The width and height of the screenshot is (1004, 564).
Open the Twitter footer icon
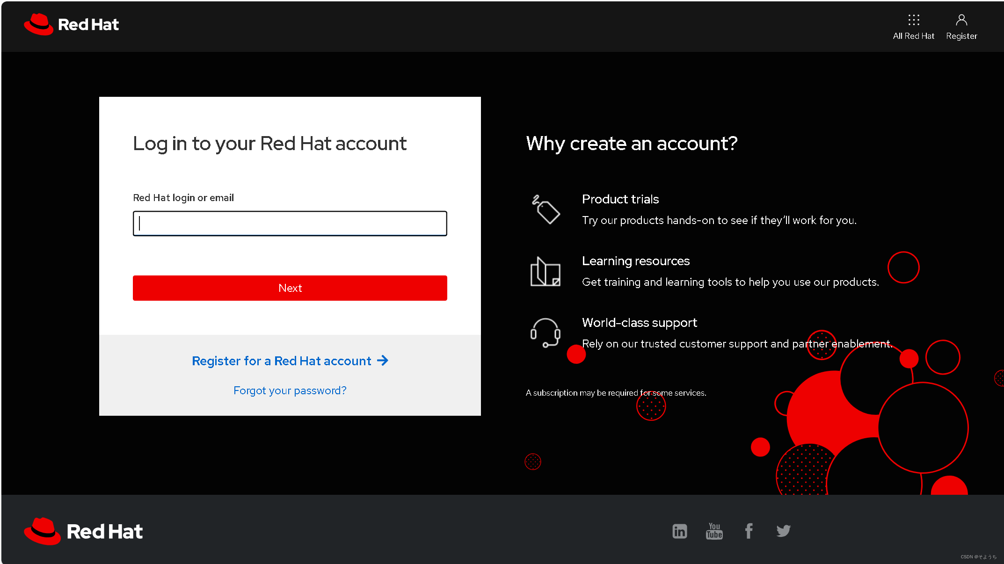[x=783, y=531]
